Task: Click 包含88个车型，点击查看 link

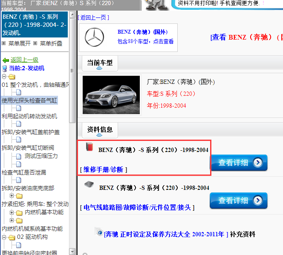Action: [145, 41]
